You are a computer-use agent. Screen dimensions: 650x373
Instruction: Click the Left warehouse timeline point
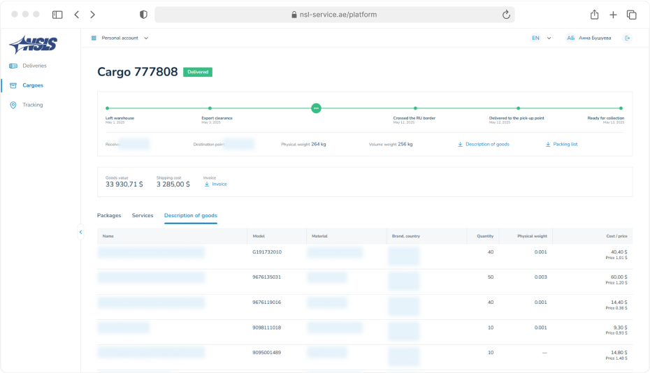108,108
